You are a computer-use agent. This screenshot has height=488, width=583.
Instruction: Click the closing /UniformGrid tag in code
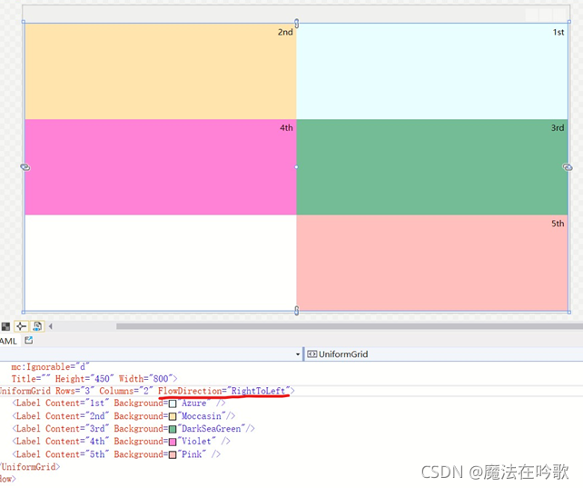(30, 467)
